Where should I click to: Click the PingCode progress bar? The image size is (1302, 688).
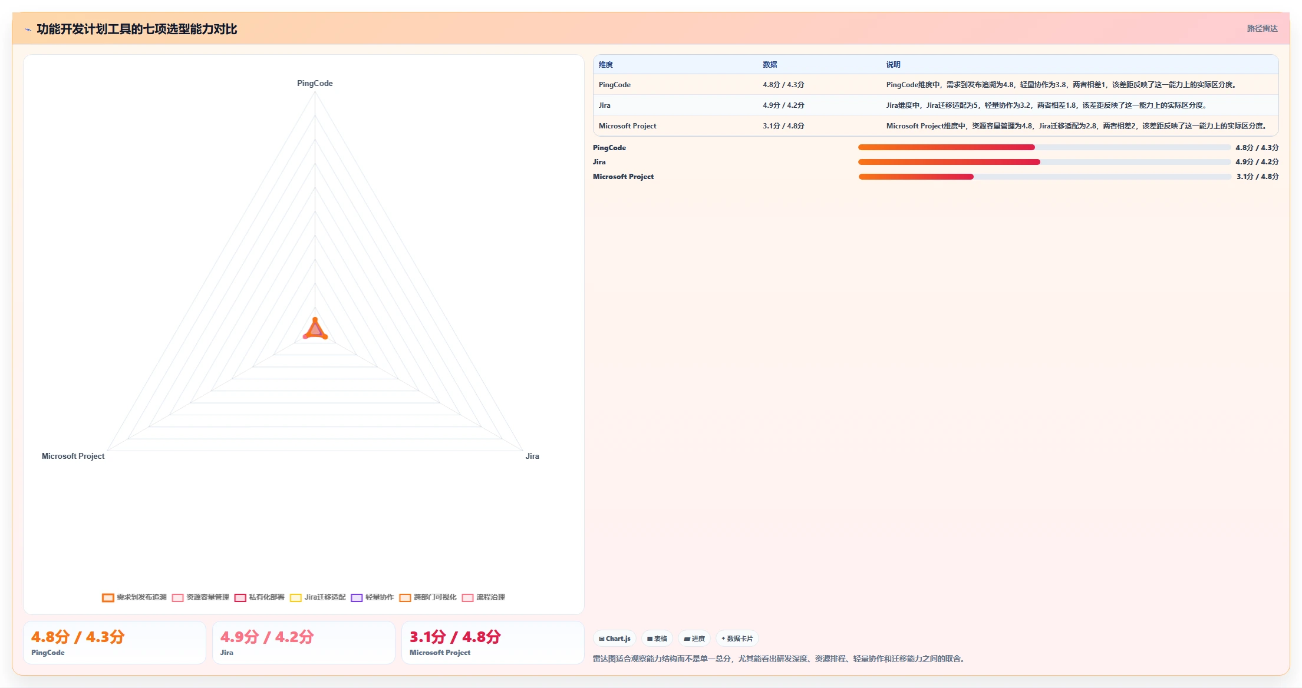(1044, 147)
